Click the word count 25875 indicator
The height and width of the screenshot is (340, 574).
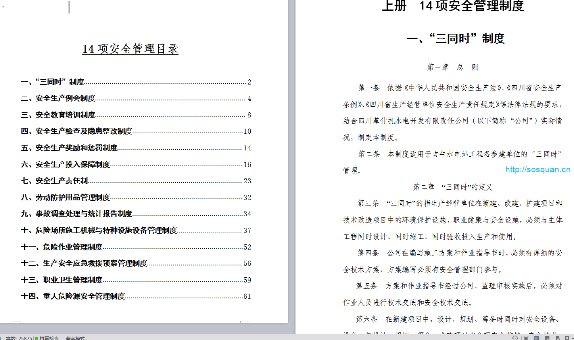[x=19, y=338]
